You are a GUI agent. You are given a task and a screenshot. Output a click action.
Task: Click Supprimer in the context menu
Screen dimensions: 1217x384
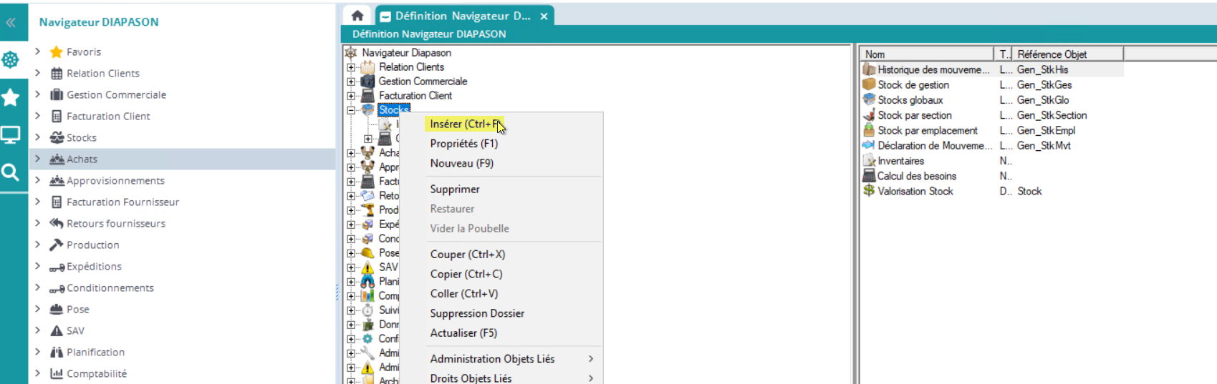(x=455, y=189)
